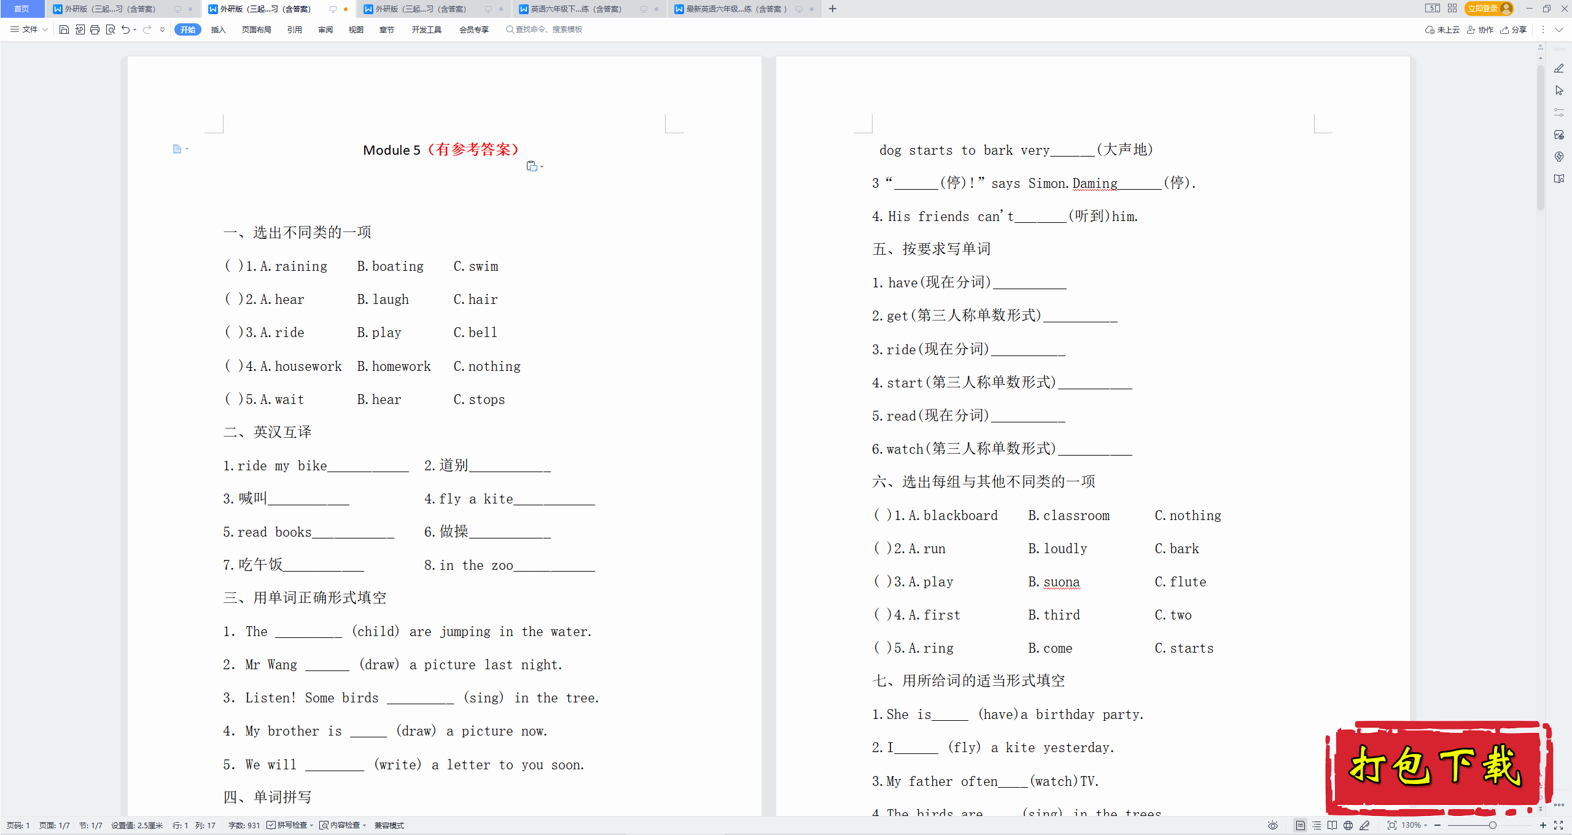
Task: Click the paste options icon near title
Action: (x=532, y=166)
